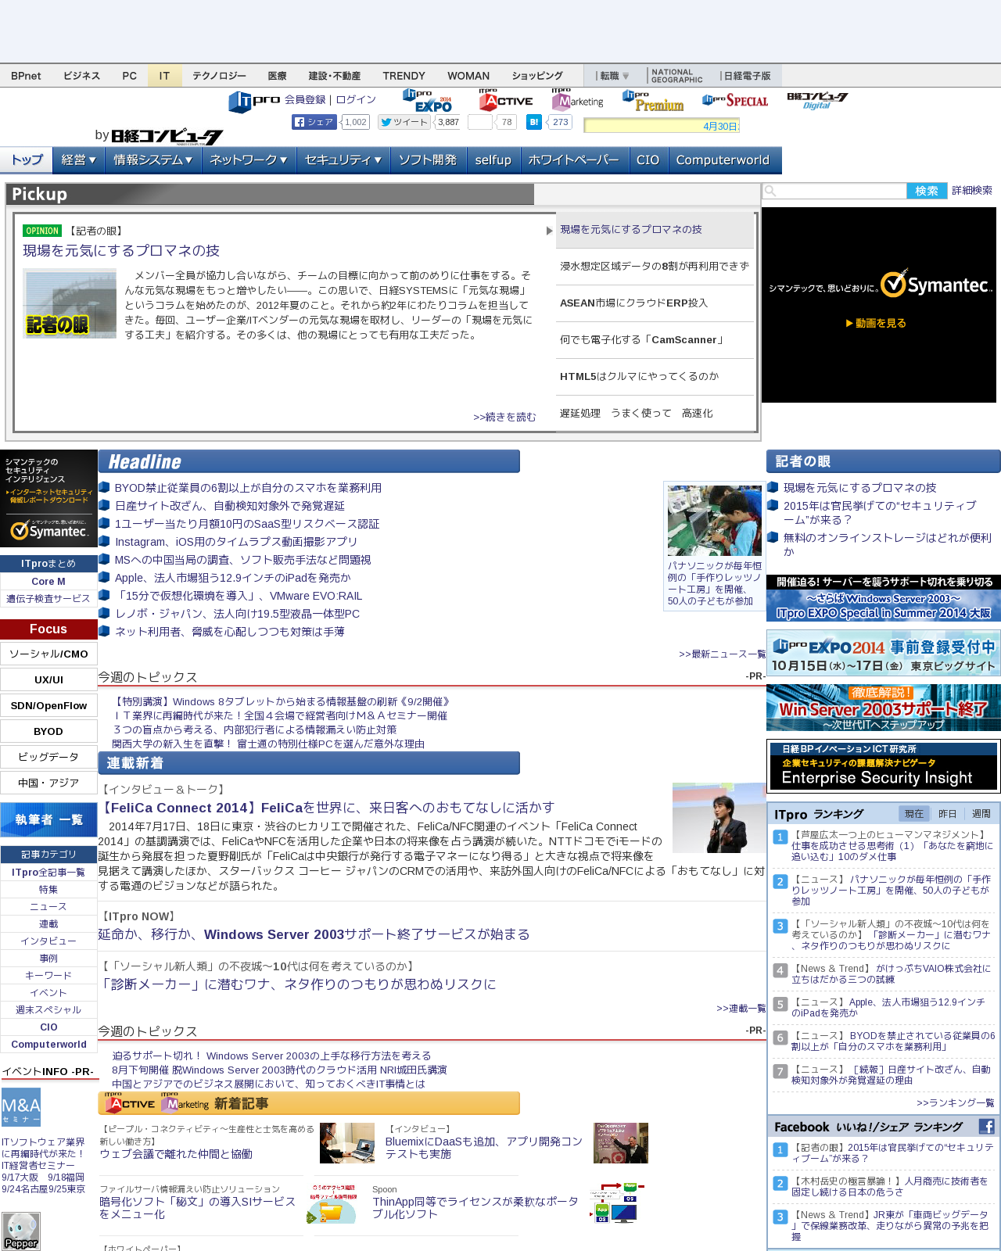Open the ITpro Premium logo

[653, 101]
